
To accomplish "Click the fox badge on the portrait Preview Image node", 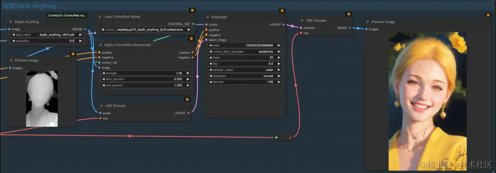I will [488, 16].
